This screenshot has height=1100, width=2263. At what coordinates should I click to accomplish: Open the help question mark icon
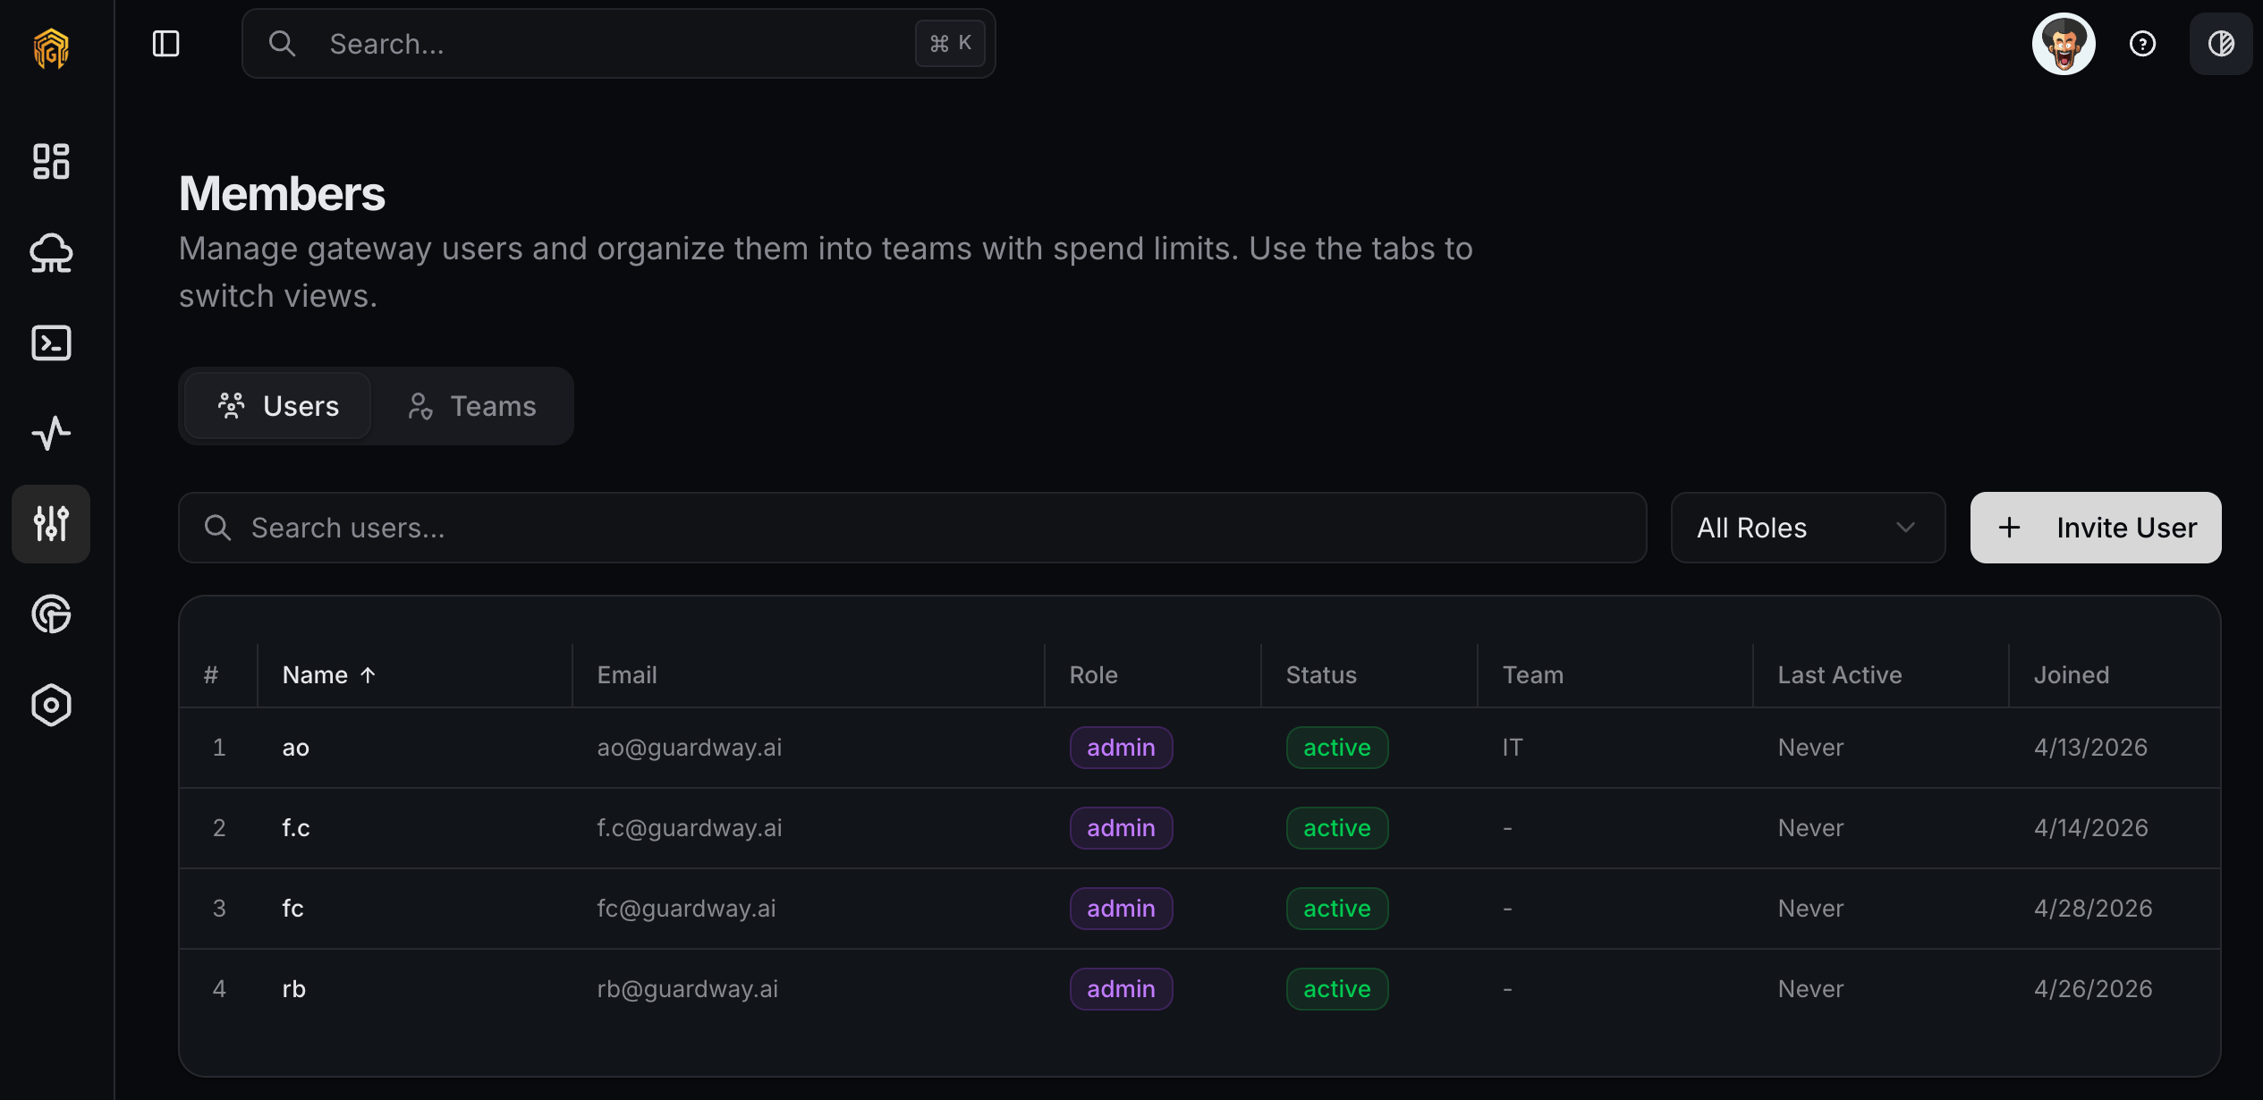tap(2142, 43)
